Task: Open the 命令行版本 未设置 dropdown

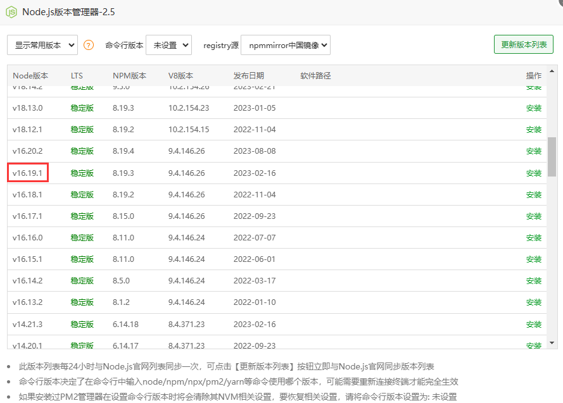Action: [x=168, y=45]
